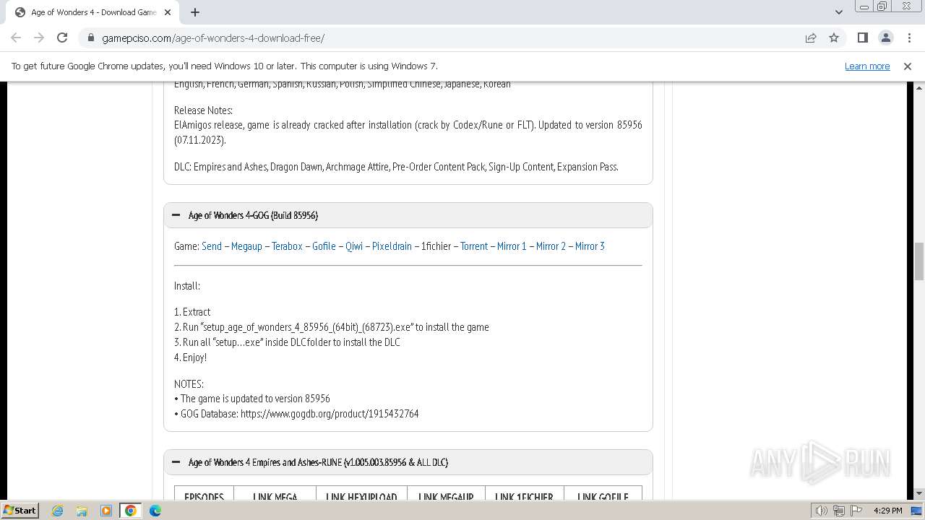Collapse Age of Wonders 4-GOG section
The height and width of the screenshot is (520, 925).
[176, 215]
